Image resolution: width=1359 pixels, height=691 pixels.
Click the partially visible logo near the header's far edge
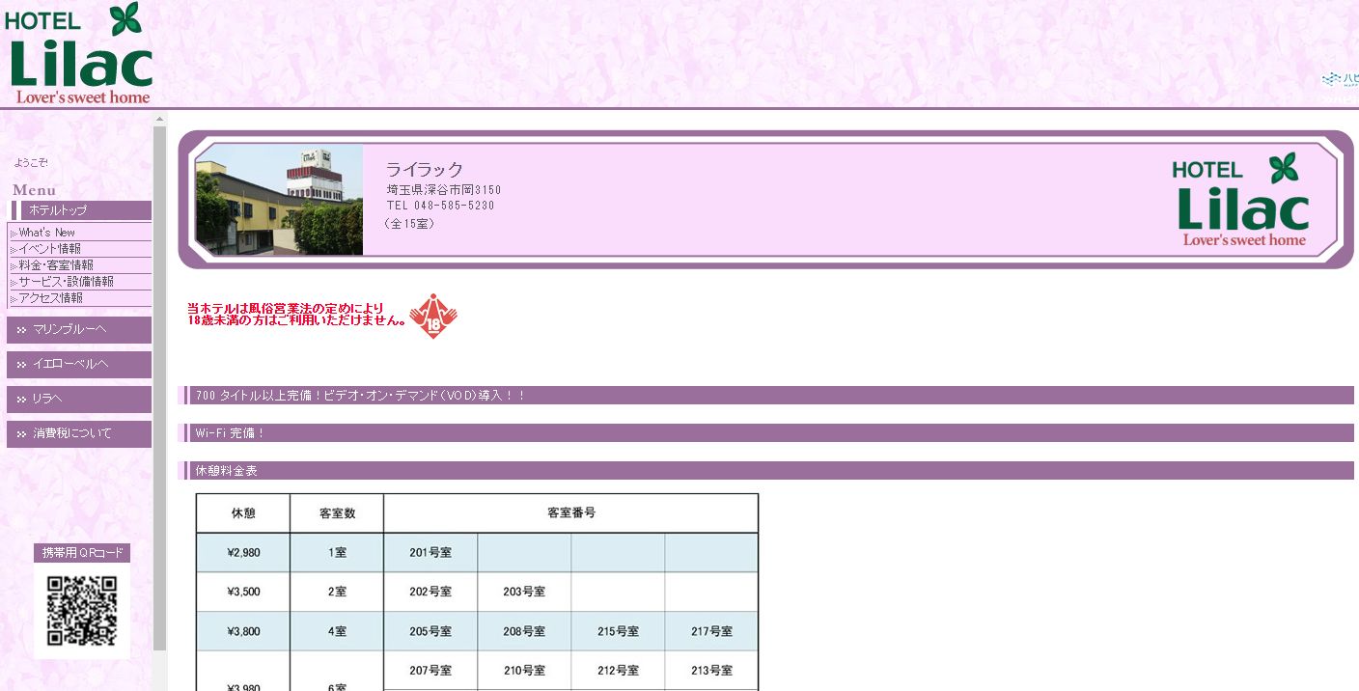(x=1340, y=82)
